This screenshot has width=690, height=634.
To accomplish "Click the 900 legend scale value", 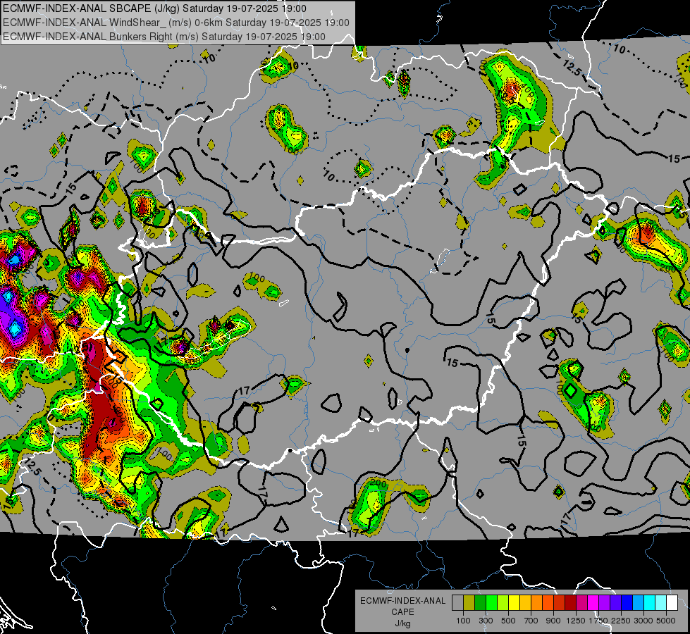I will click(553, 621).
